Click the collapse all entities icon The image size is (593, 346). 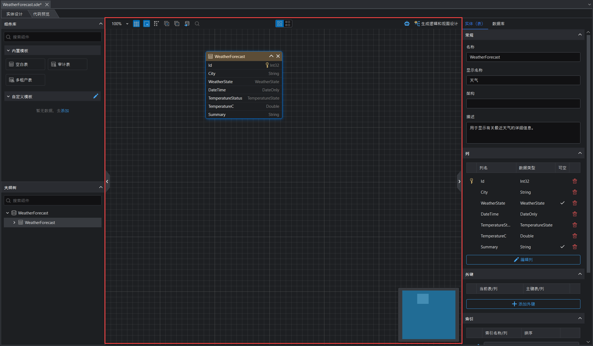coord(177,24)
